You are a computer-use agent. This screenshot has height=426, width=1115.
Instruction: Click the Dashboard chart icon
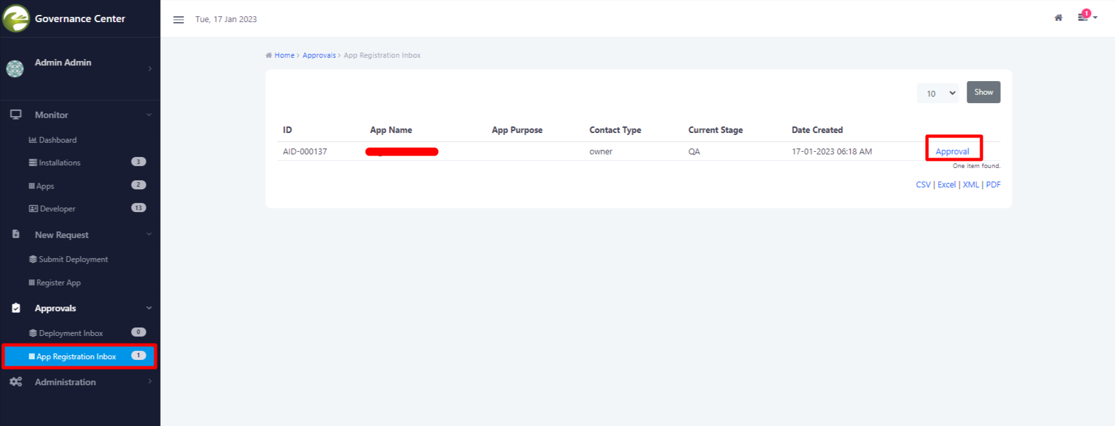click(x=32, y=140)
